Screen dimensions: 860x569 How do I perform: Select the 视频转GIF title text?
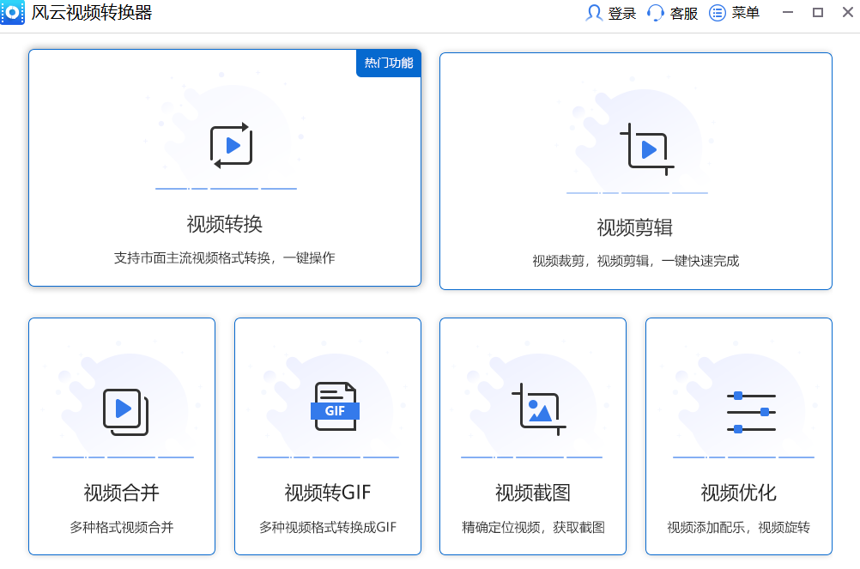click(328, 493)
